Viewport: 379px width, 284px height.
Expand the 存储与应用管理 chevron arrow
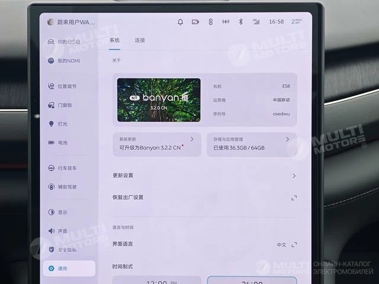[x=287, y=140]
